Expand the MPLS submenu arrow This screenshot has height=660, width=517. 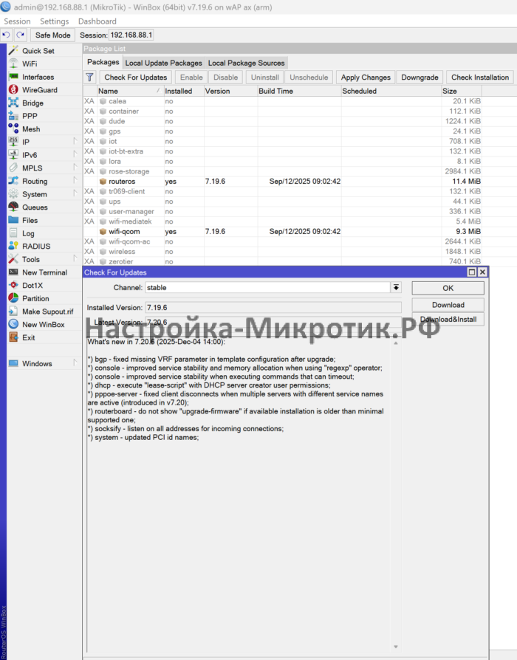tap(75, 168)
